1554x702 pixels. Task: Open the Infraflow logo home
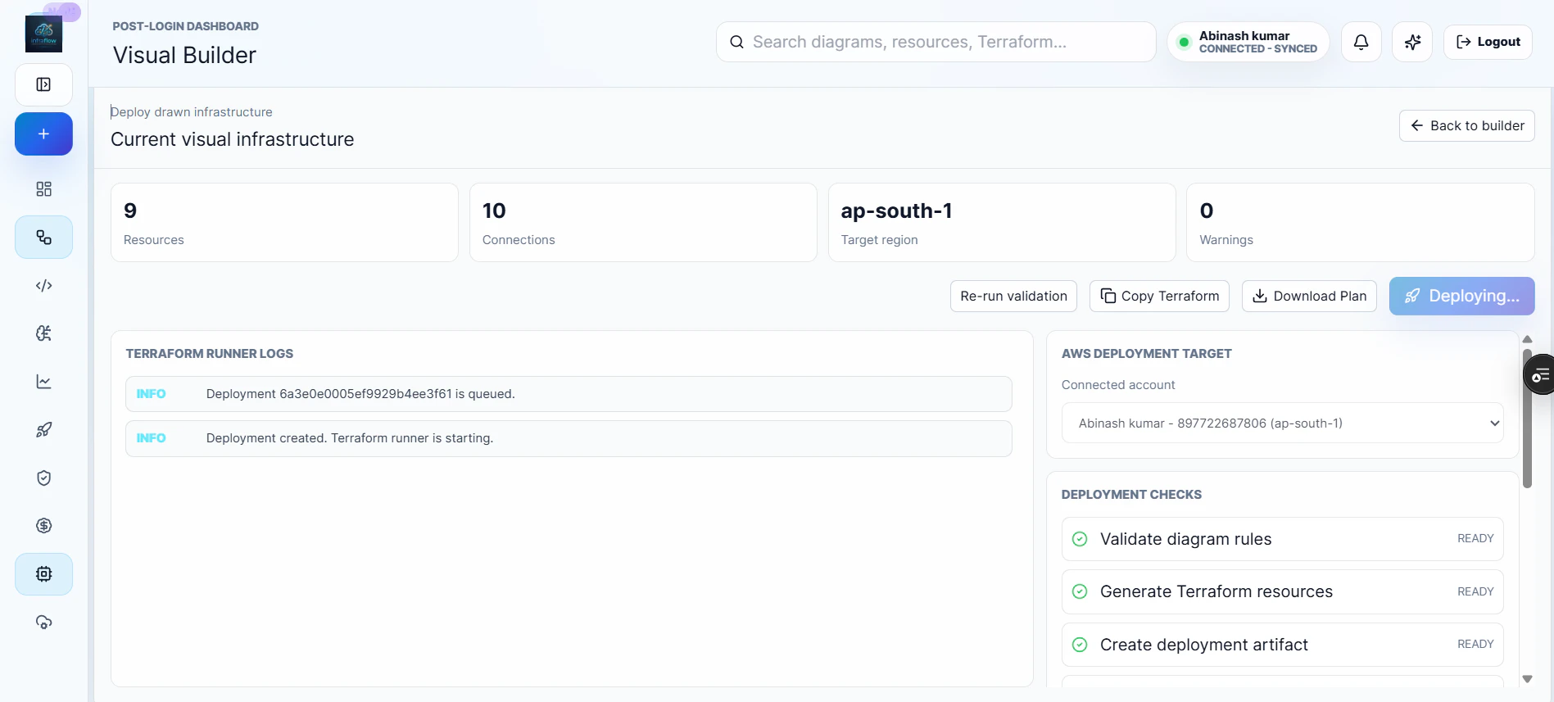43,34
